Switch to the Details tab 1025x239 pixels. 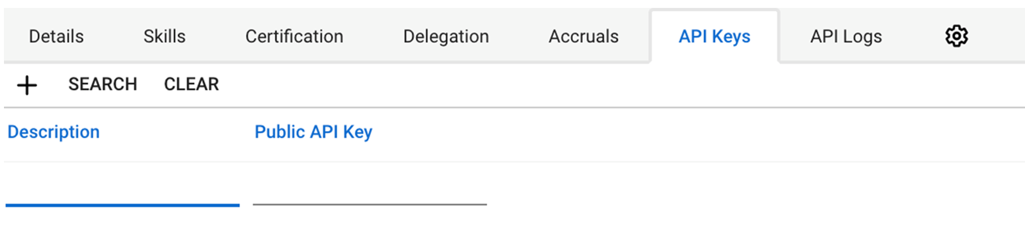[x=56, y=36]
